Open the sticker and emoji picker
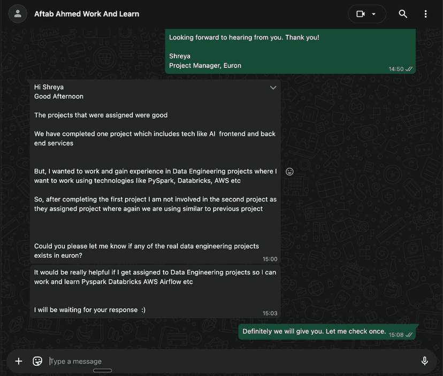Screen dimensions: 443x376 [x=37, y=361]
